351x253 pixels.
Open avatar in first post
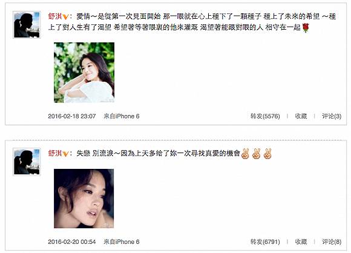pos(27,25)
